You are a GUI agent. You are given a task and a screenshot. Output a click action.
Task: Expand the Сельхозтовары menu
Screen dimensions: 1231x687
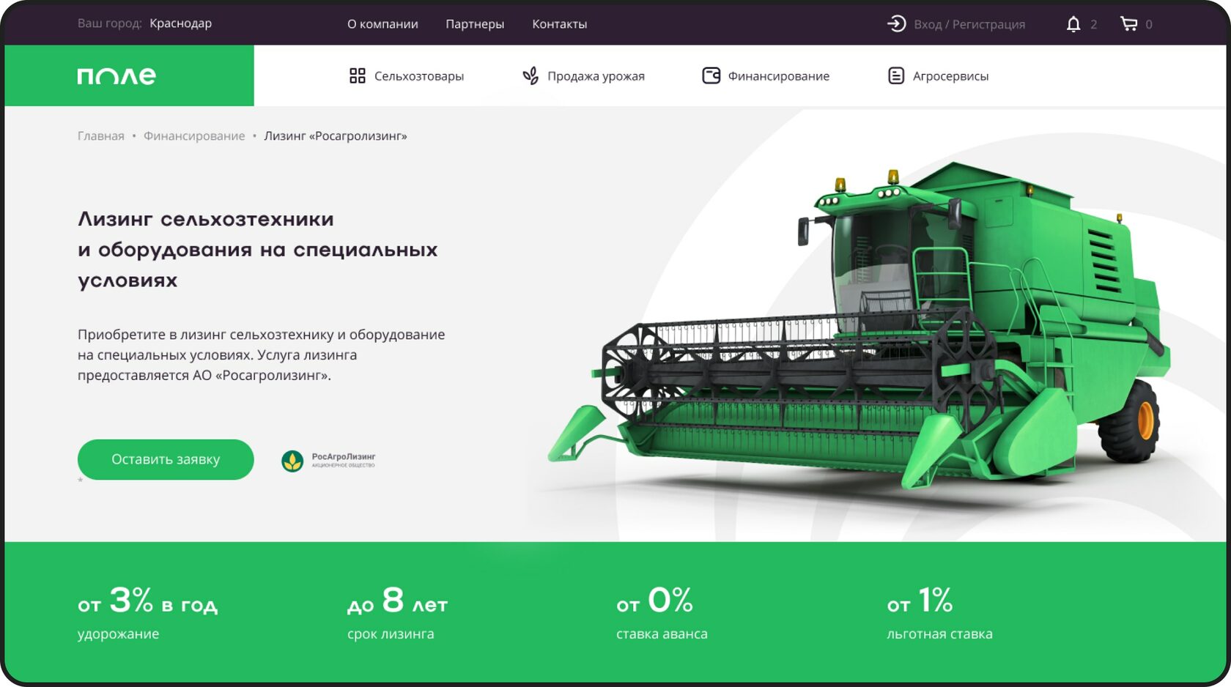pyautogui.click(x=418, y=75)
